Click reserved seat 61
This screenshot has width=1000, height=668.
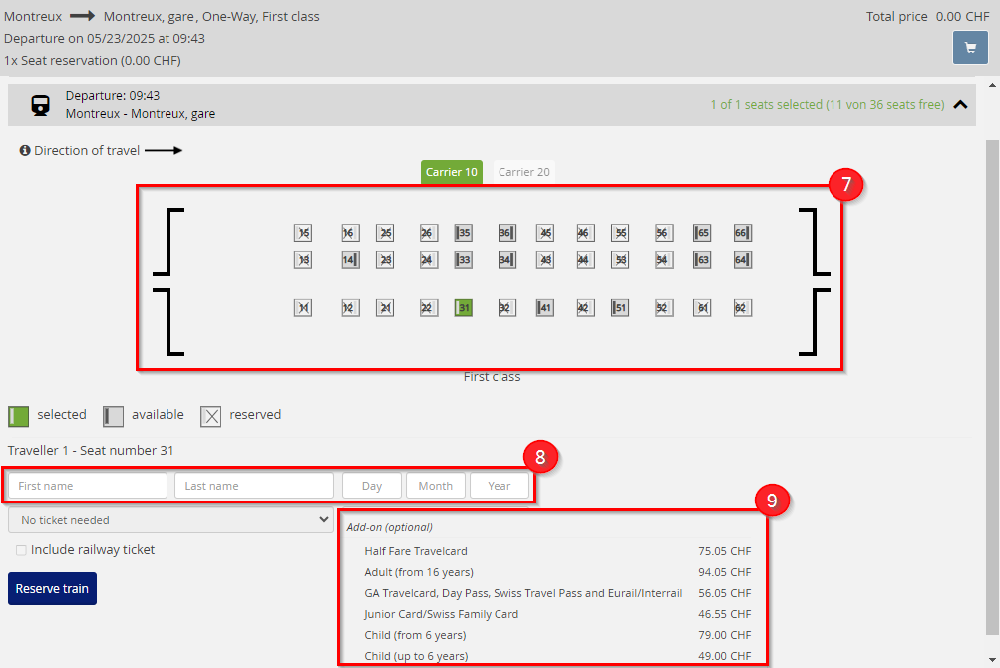click(x=702, y=307)
